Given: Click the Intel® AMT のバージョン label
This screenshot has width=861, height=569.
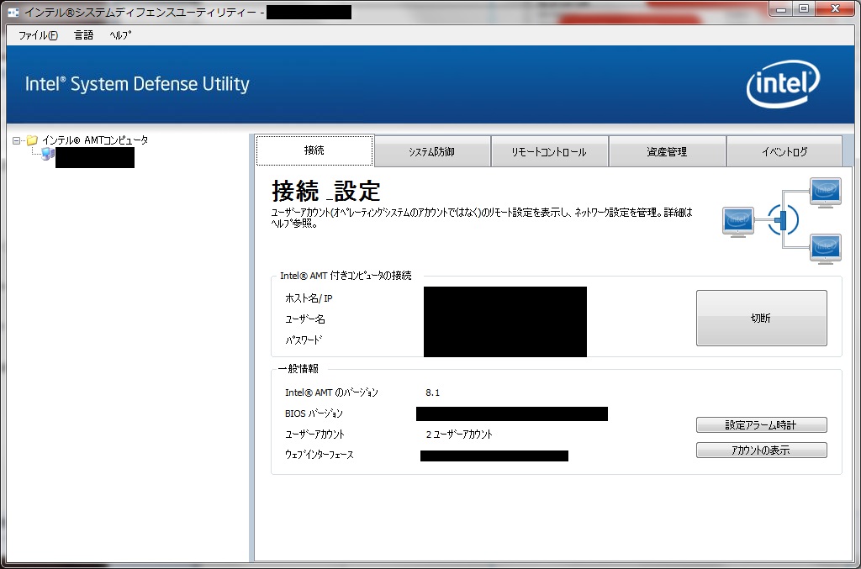Looking at the screenshot, I should click(x=331, y=393).
